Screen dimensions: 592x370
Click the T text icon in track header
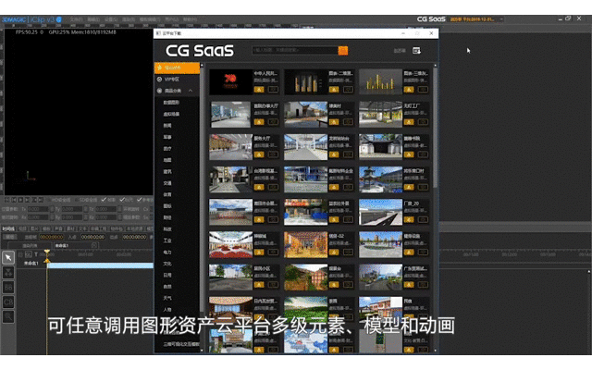[36, 254]
